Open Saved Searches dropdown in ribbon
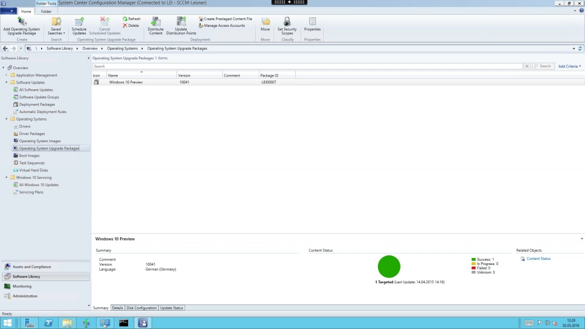The height and width of the screenshot is (329, 585). tap(56, 26)
